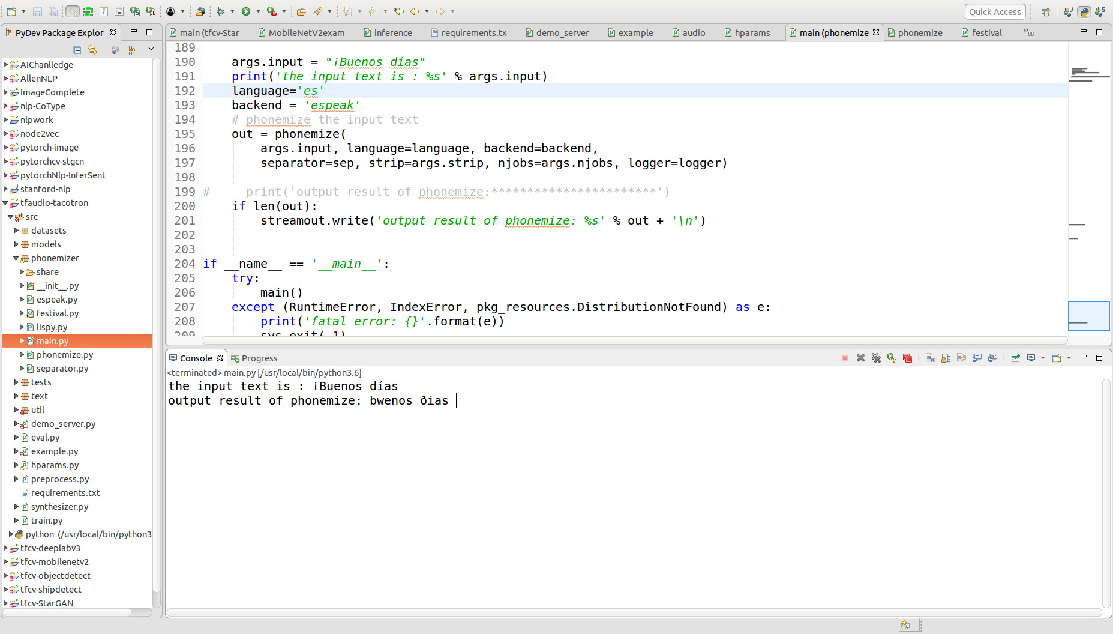The image size is (1113, 634).
Task: Switch to the PyDev perspective icon
Action: click(x=1084, y=12)
